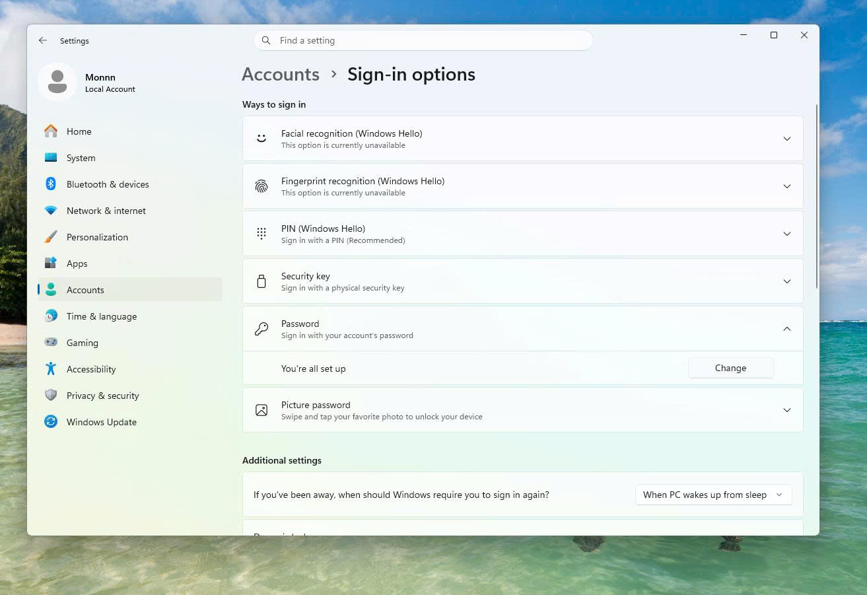
Task: Click the security key USB icon
Action: pos(261,281)
